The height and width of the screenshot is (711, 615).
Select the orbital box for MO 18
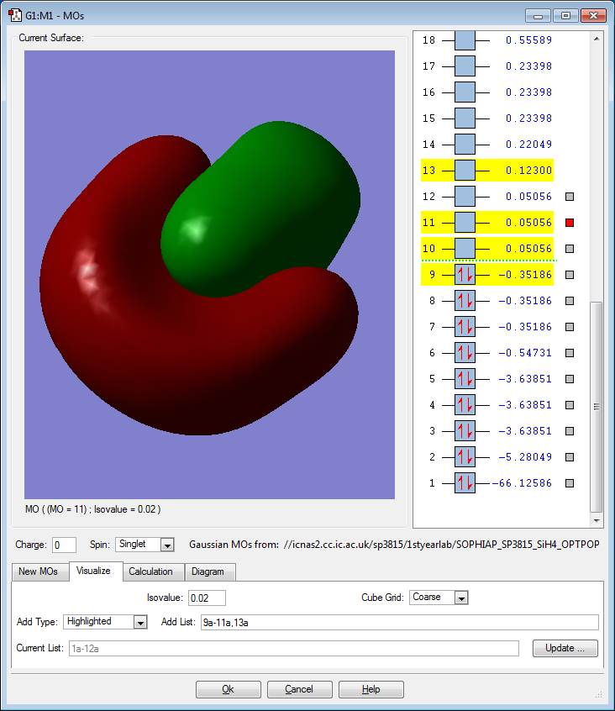point(465,40)
